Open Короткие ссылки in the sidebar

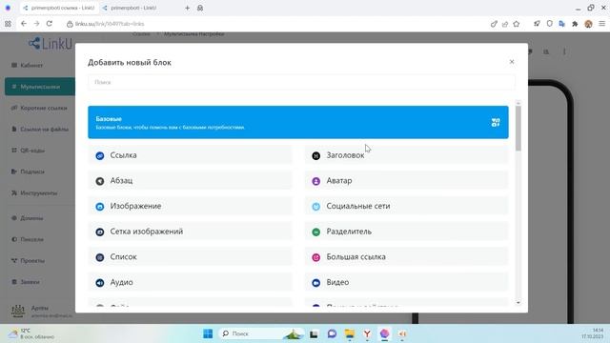(39, 108)
